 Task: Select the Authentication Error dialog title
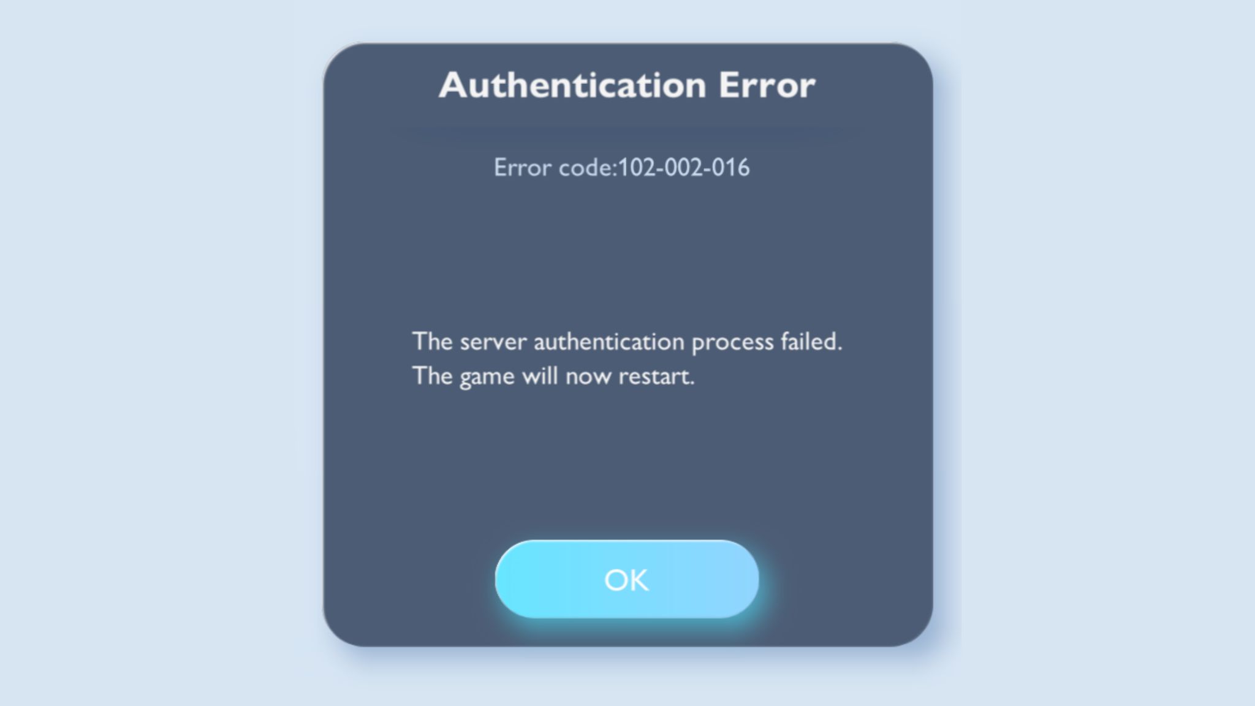(627, 85)
